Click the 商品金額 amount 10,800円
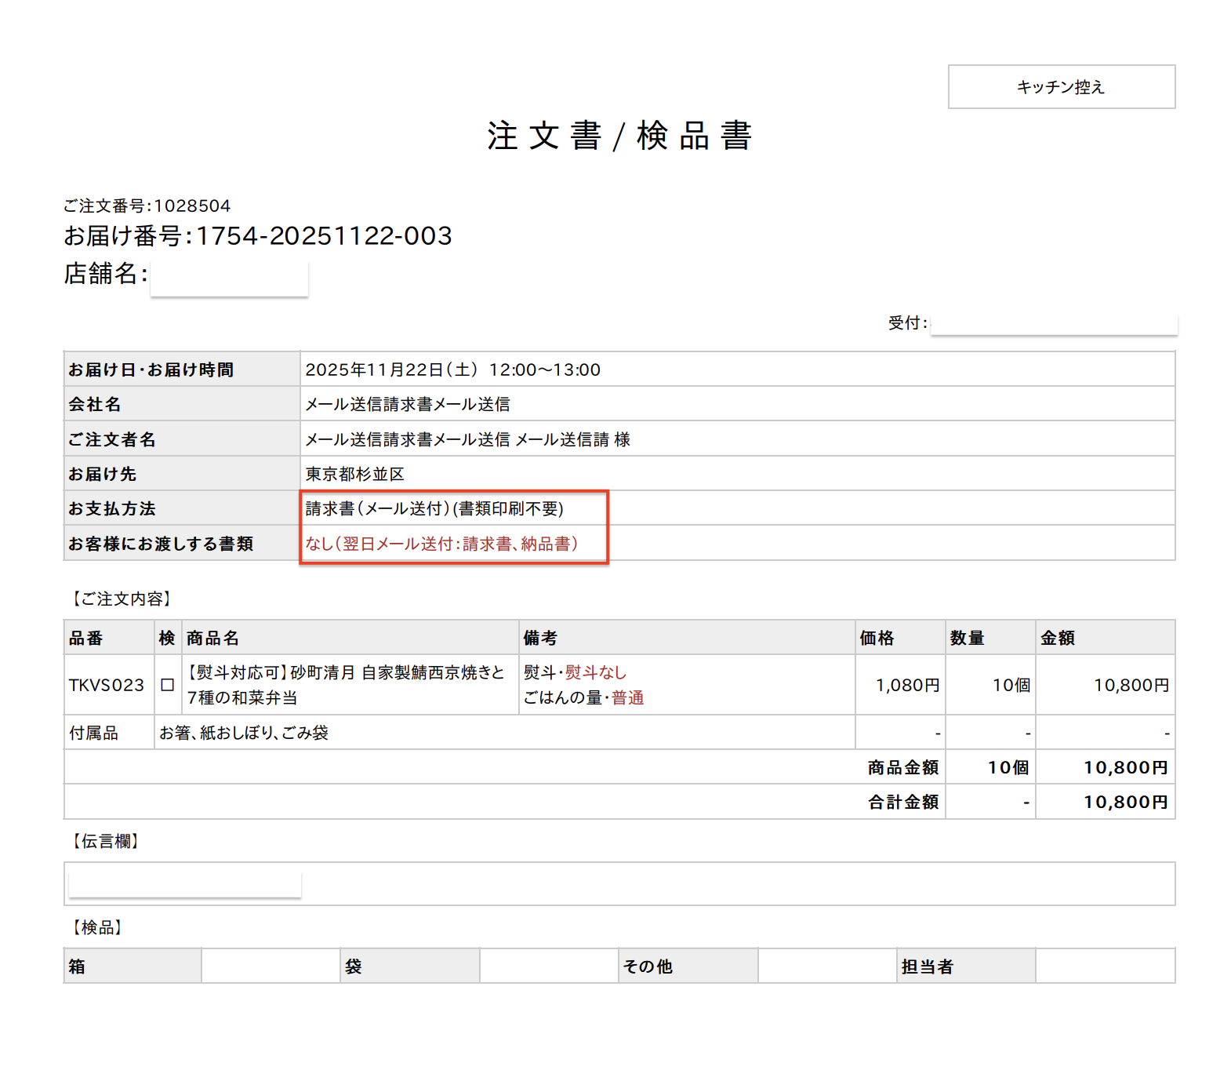The width and height of the screenshot is (1231, 1092). click(x=1126, y=767)
